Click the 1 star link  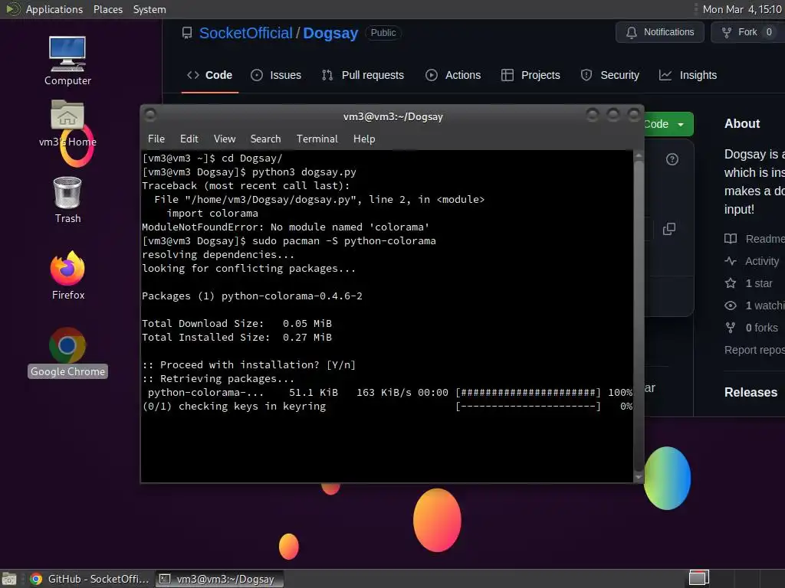[758, 283]
